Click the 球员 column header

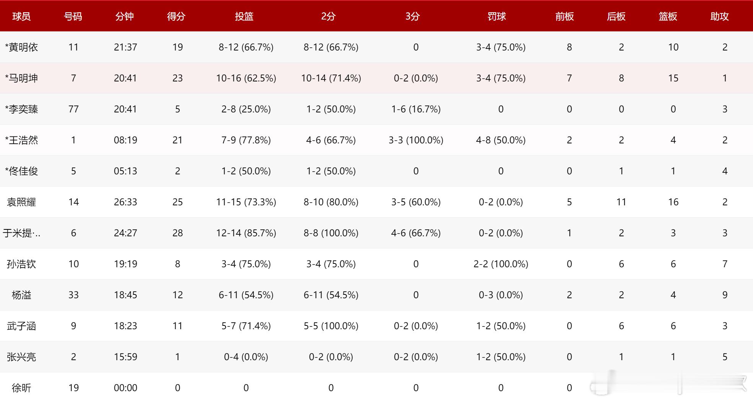pos(21,16)
